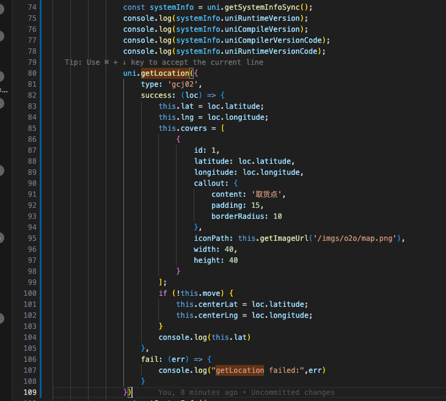Viewport: 446px width, 401px height.
Task: Click line number 74 in the gutter
Action: [32, 7]
